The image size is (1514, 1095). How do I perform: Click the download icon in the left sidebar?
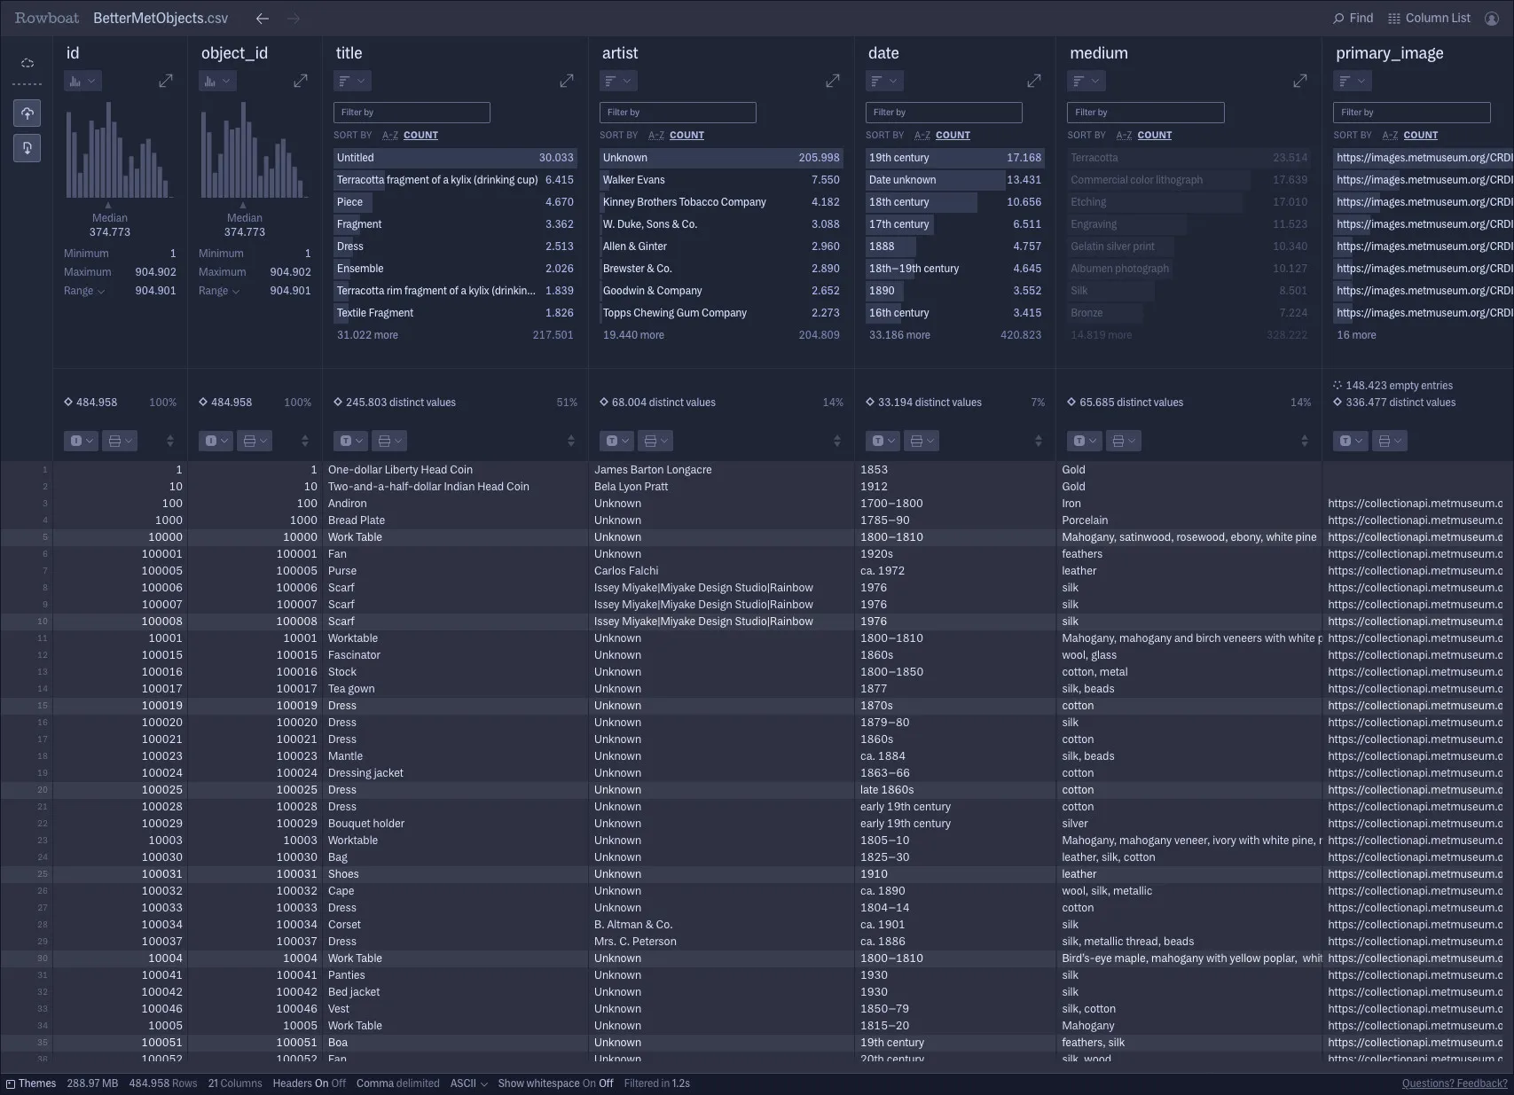tap(27, 147)
